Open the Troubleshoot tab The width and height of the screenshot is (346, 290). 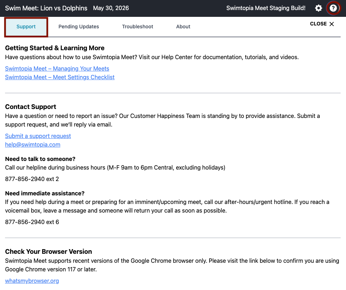click(x=138, y=27)
